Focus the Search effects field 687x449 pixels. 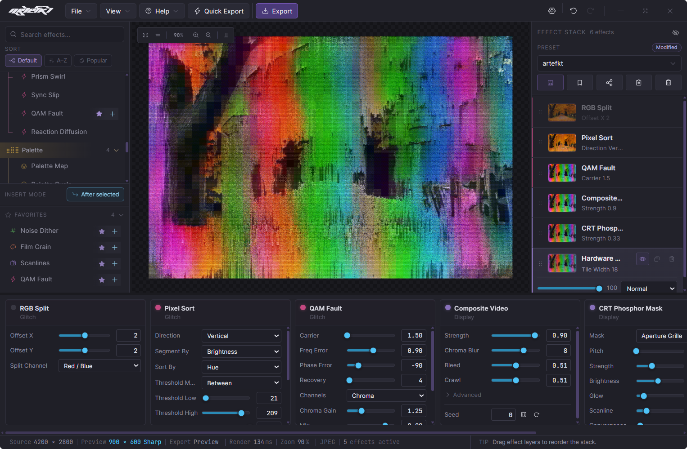tap(64, 35)
